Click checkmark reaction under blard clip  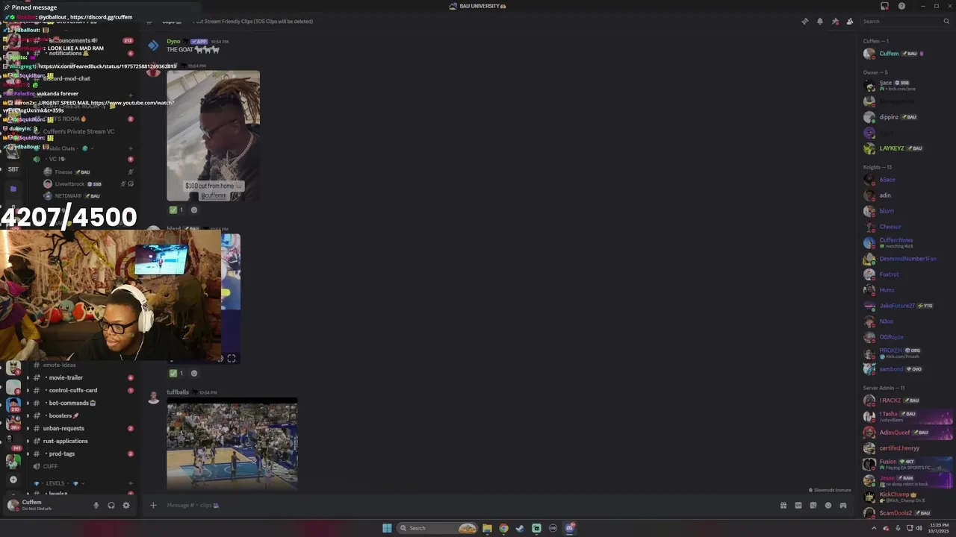click(x=177, y=373)
